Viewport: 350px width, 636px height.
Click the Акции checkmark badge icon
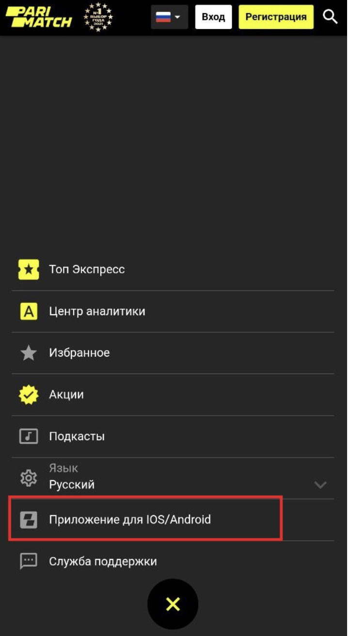click(29, 395)
